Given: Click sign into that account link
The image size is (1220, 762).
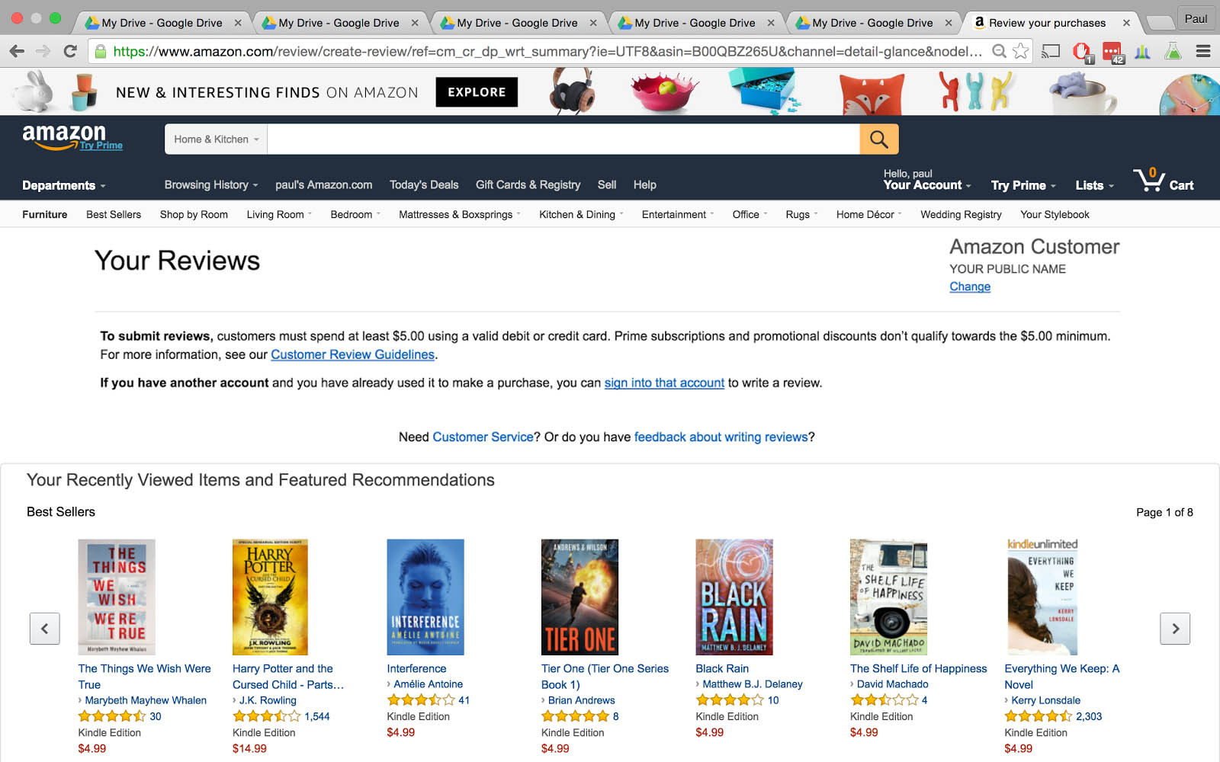Looking at the screenshot, I should pos(664,383).
